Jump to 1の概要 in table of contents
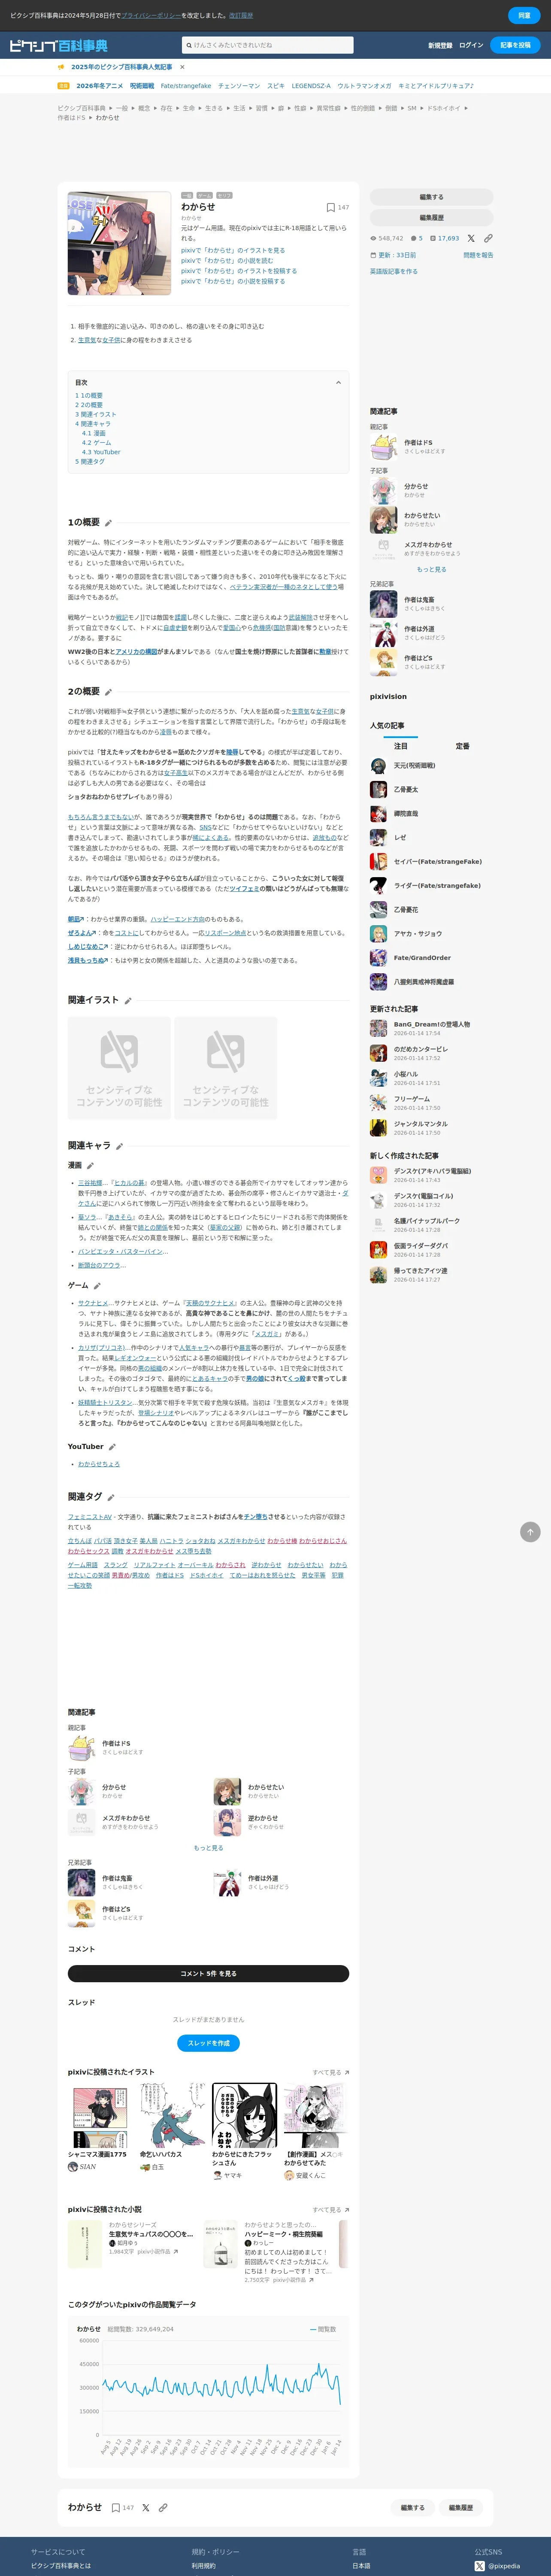 coord(89,396)
